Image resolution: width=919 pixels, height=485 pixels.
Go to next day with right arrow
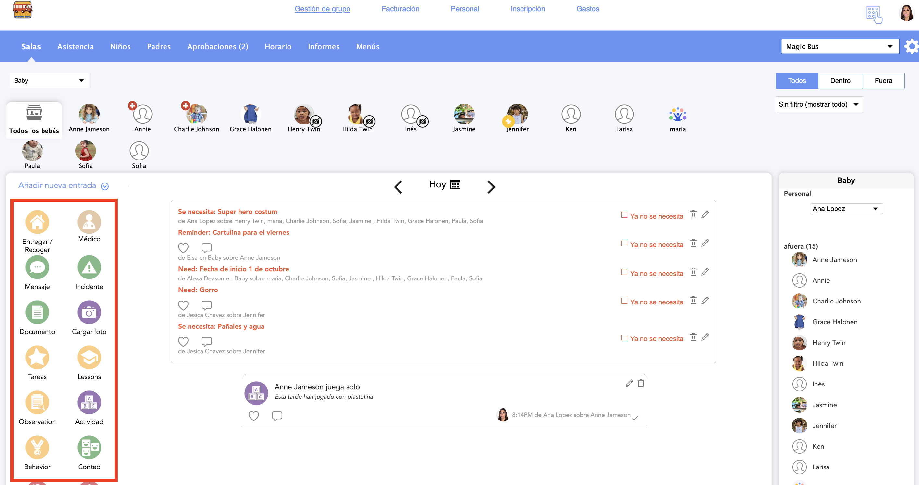coord(491,187)
